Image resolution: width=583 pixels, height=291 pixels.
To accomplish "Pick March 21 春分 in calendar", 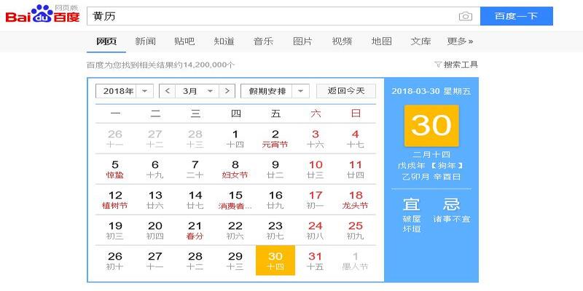I will pos(195,230).
